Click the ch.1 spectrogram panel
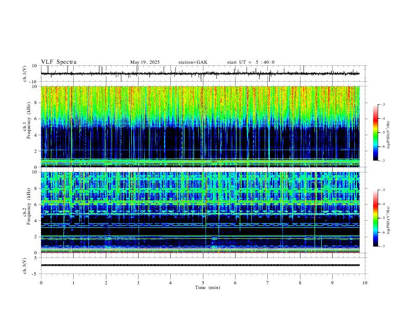 click(x=200, y=126)
